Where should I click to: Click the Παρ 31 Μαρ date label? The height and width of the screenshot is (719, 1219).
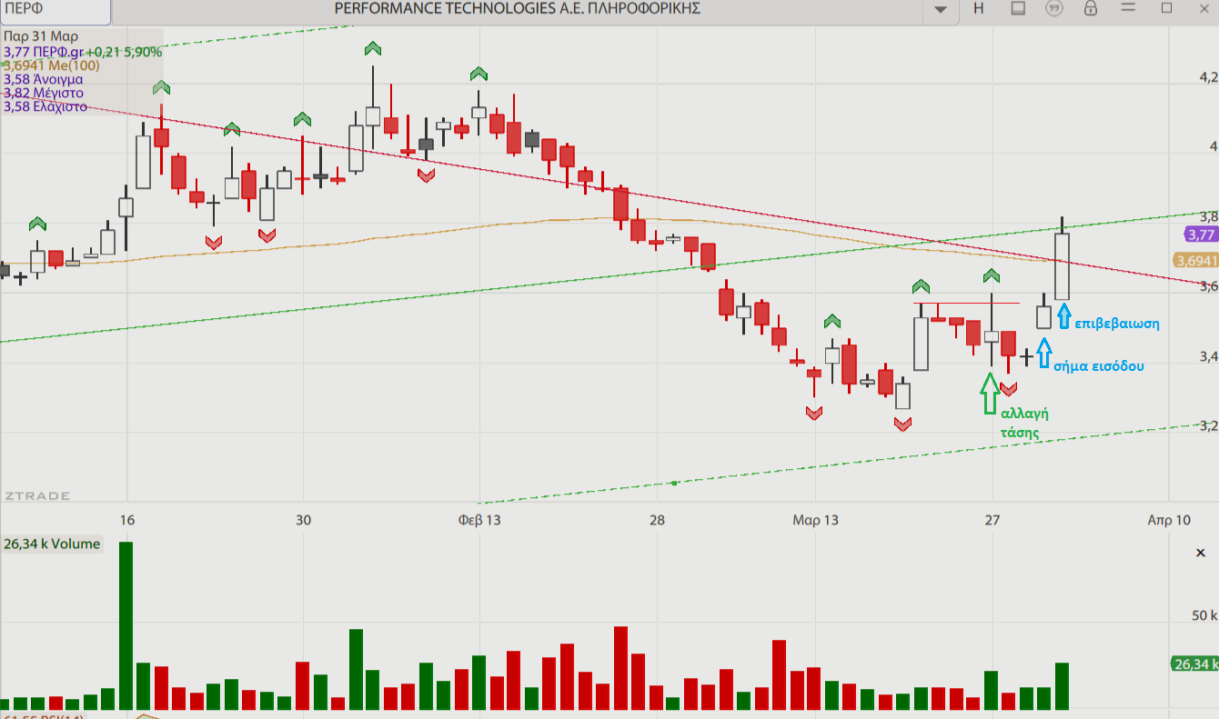click(x=41, y=36)
